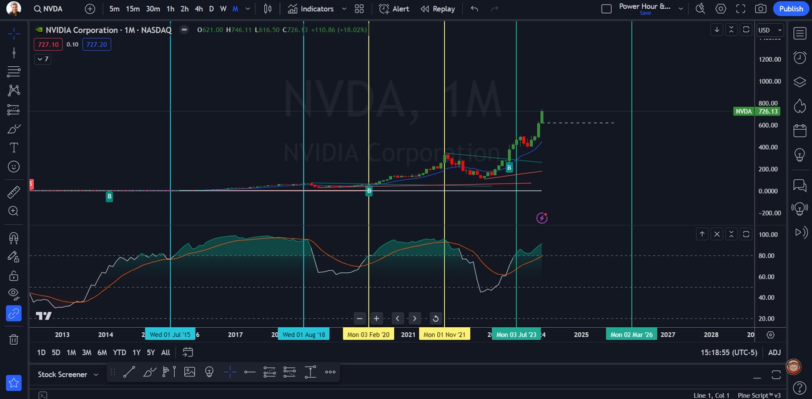Open the XABCD pattern tools
Screen dimensions: 812x399
click(x=14, y=91)
